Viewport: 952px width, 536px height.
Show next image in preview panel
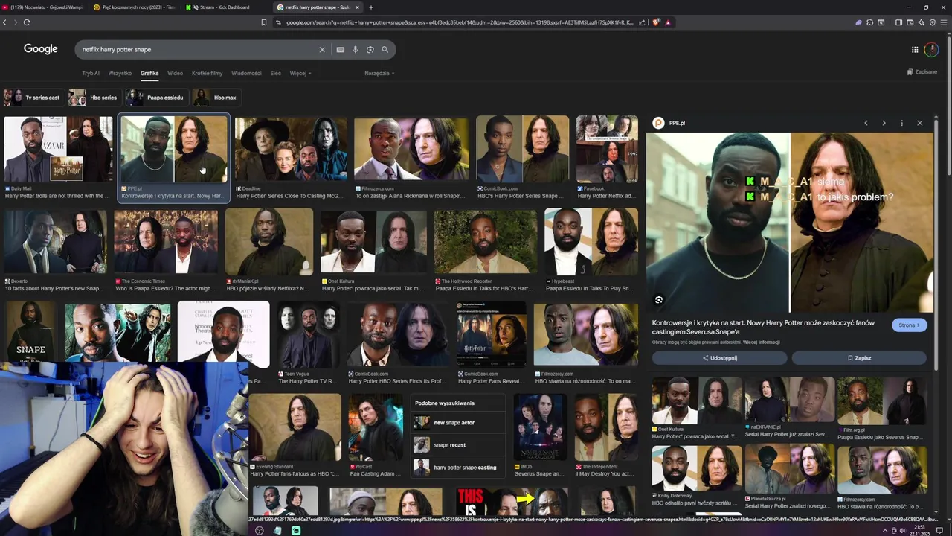(884, 123)
